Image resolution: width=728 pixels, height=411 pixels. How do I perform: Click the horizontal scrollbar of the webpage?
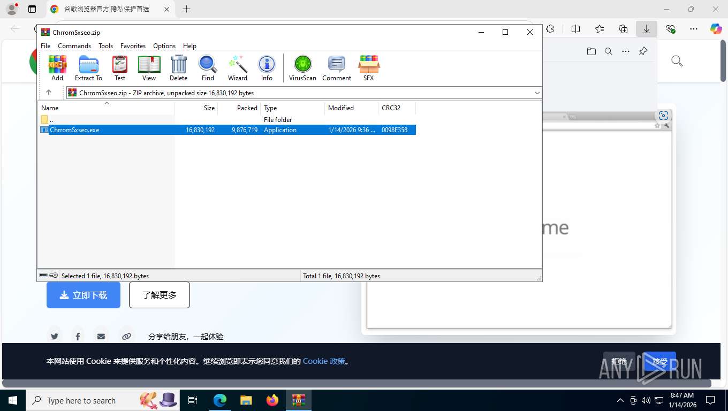pos(357,383)
